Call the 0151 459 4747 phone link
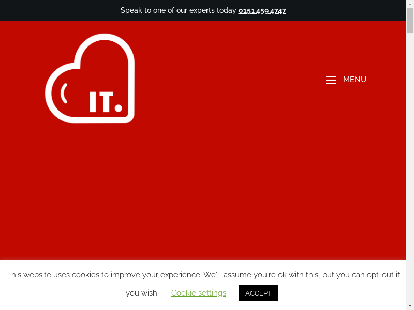The width and height of the screenshot is (414, 310). (262, 10)
